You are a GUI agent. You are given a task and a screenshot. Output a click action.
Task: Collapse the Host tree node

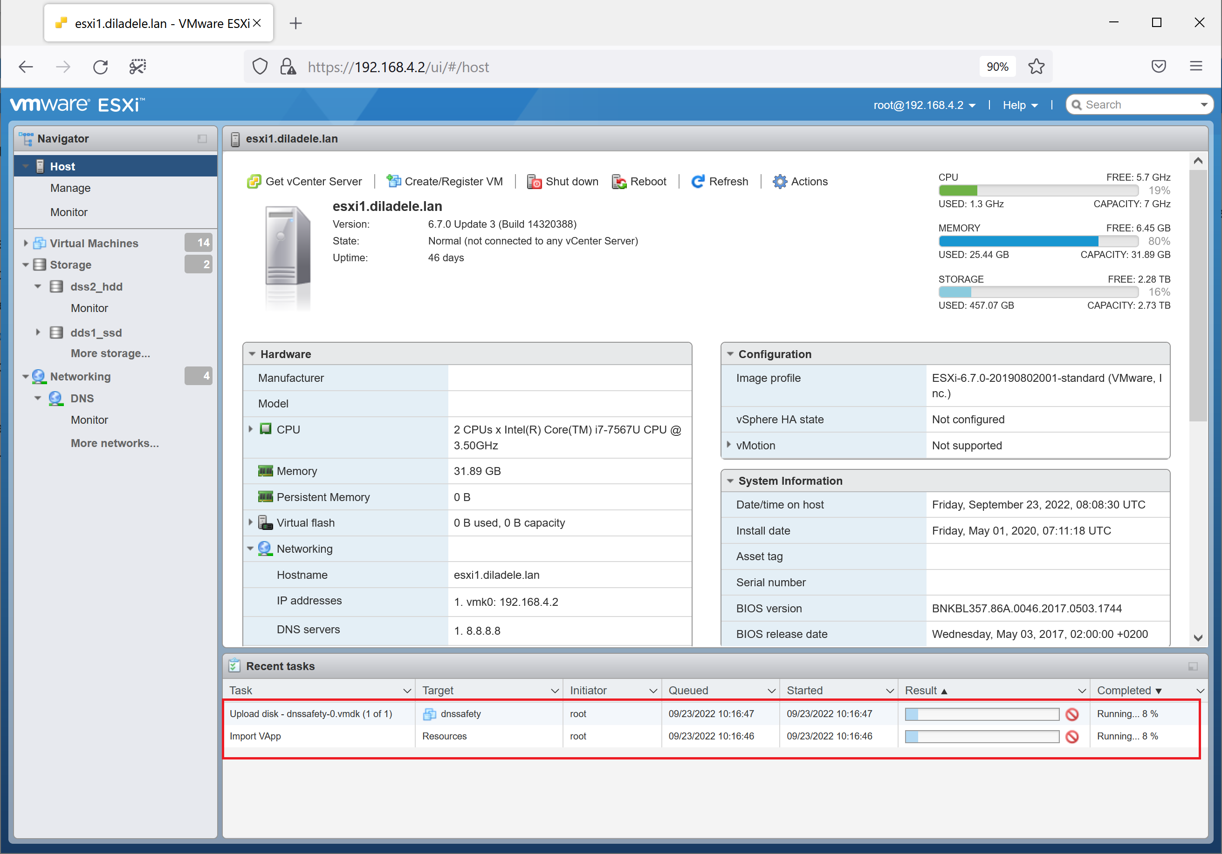click(x=26, y=166)
